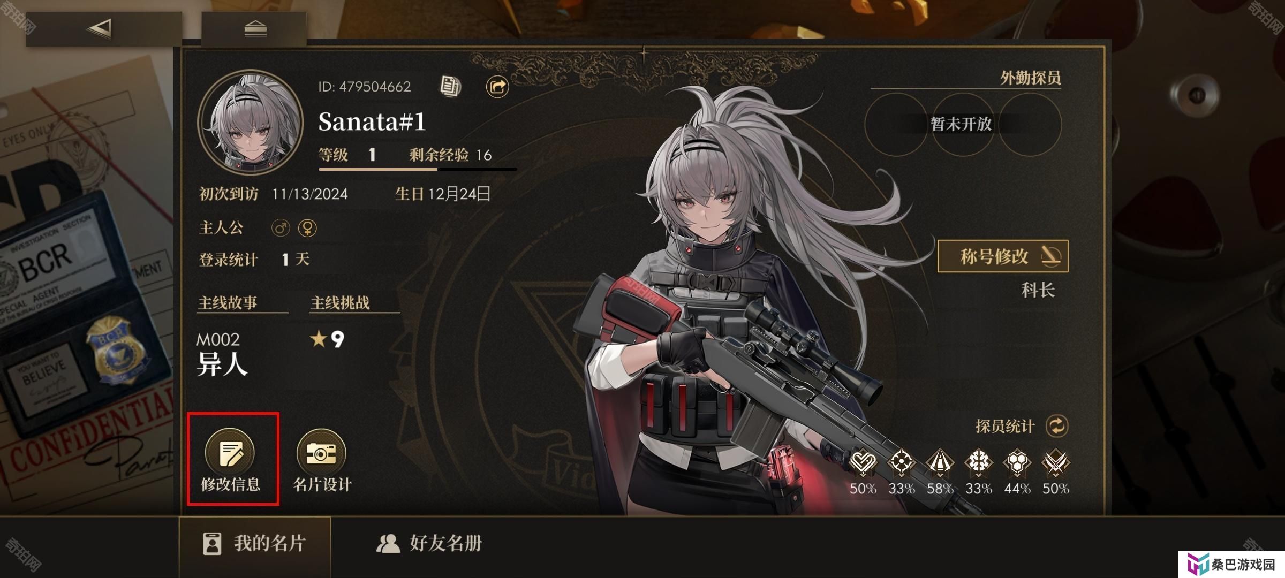Select the crosshair stat icon showing 33%
The height and width of the screenshot is (578, 1285).
coord(902,462)
